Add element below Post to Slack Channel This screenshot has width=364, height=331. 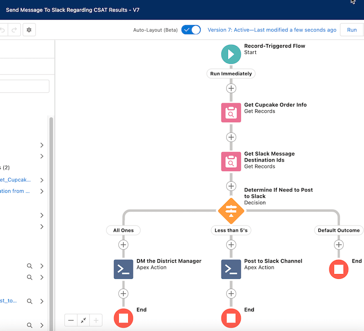pos(231,294)
